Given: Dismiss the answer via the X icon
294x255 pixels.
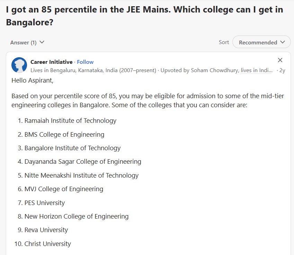Looking at the screenshot, I should tap(280, 60).
